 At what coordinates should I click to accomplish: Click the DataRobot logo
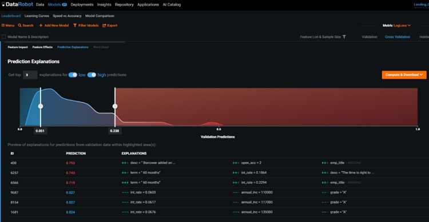(17, 5)
